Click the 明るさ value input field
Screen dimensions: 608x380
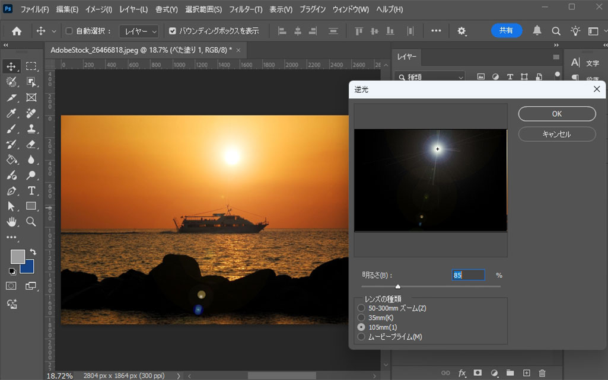click(x=468, y=275)
